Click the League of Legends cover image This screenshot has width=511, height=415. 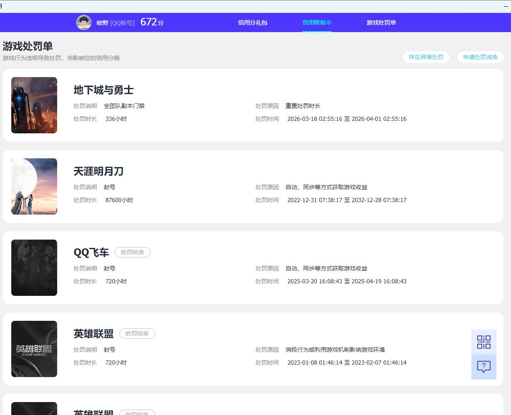pos(34,349)
